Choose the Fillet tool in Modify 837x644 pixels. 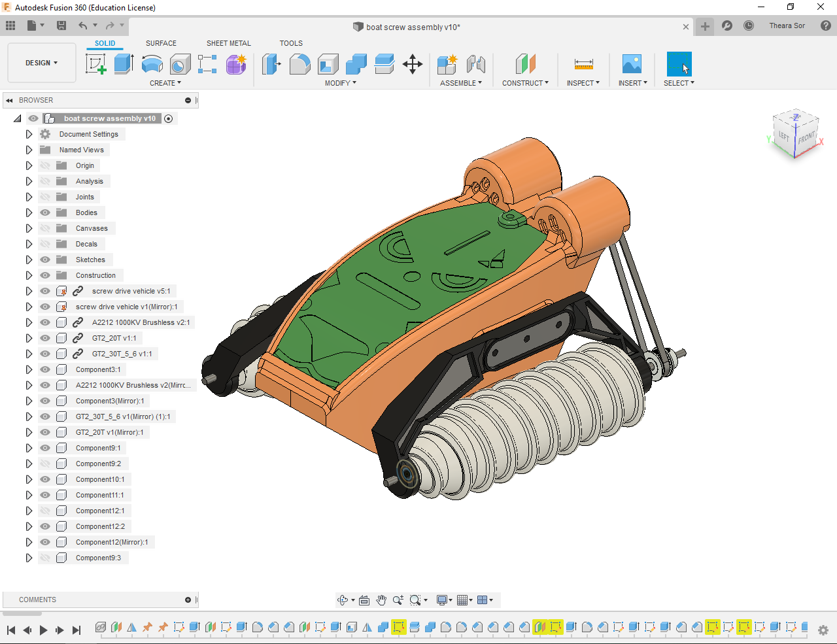coord(299,64)
